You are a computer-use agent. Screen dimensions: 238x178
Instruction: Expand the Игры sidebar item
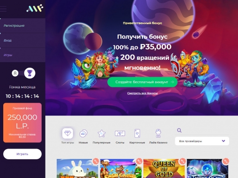pyautogui.click(x=22, y=55)
